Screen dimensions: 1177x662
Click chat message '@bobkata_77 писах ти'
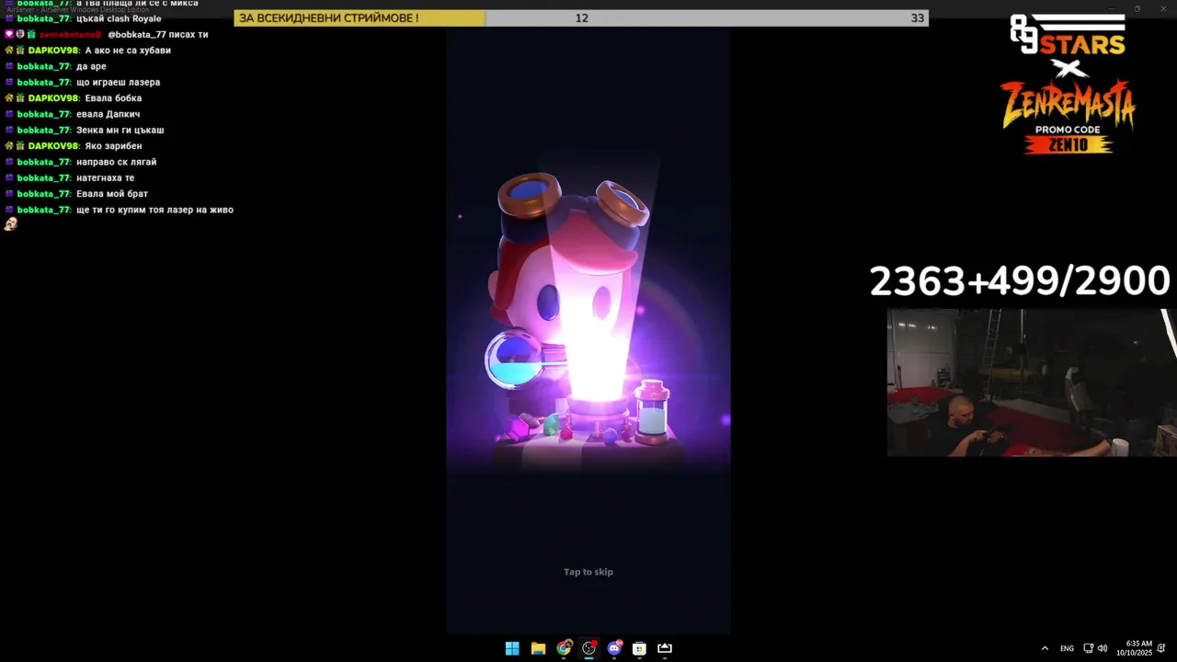pos(158,34)
